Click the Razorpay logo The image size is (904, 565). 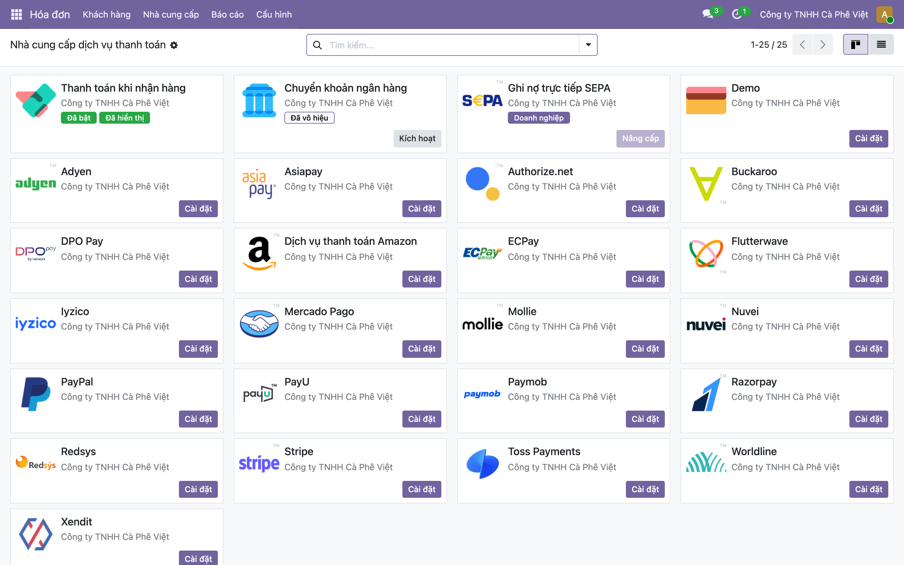(706, 394)
